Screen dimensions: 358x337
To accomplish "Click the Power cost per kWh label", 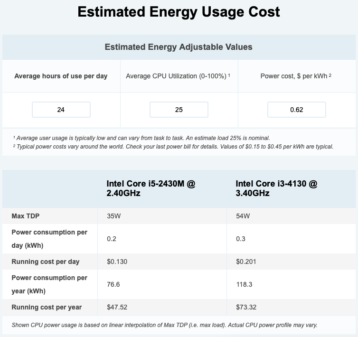I will [296, 76].
